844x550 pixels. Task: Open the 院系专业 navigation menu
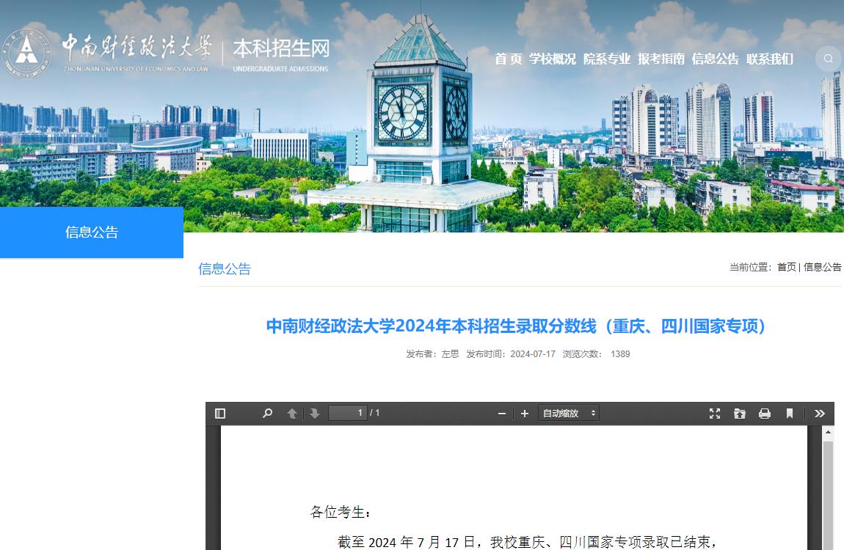607,59
